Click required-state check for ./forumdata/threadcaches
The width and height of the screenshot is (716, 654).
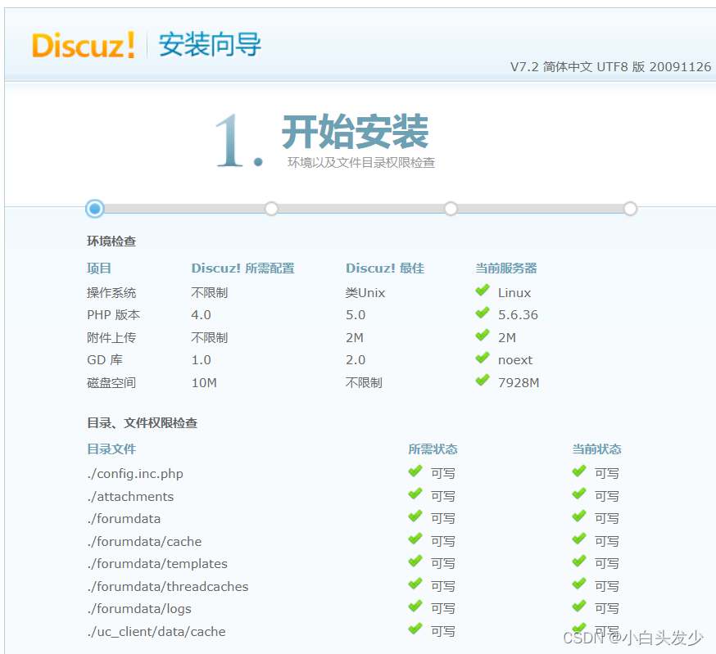[415, 584]
